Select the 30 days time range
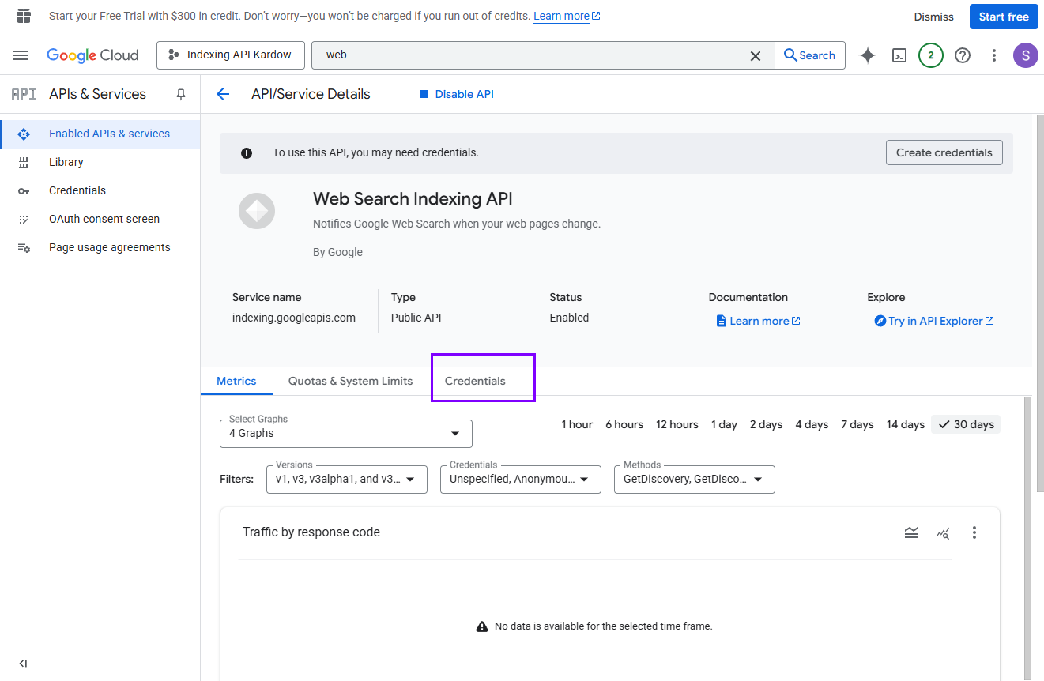Image resolution: width=1044 pixels, height=681 pixels. point(966,424)
